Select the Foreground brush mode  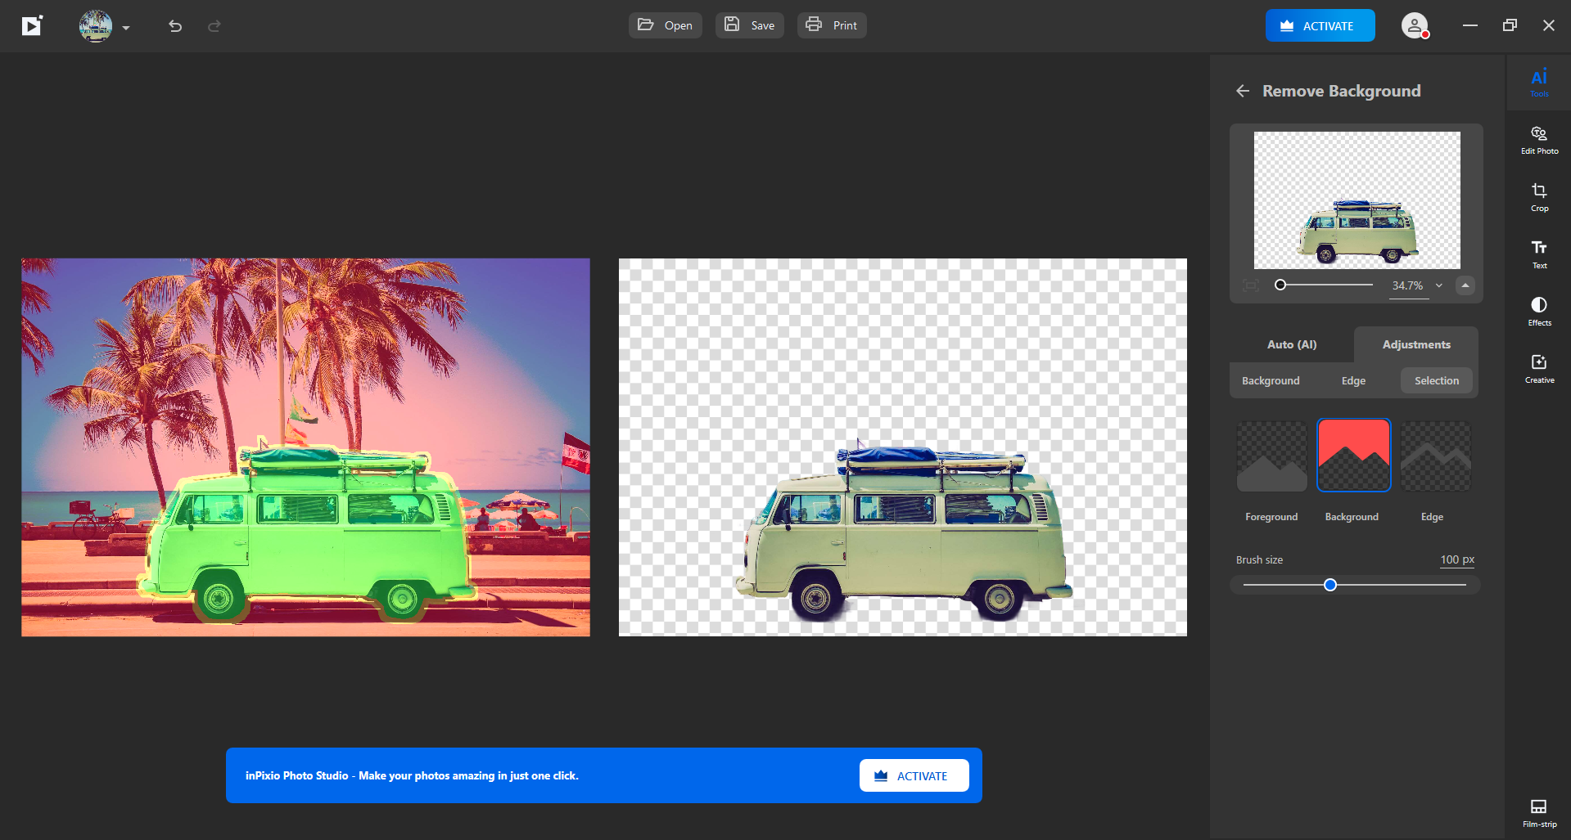(x=1271, y=455)
